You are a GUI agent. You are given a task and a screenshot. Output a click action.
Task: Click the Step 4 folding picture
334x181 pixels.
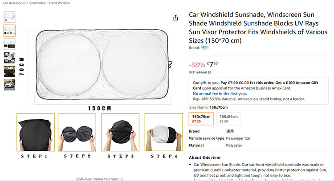(163, 133)
